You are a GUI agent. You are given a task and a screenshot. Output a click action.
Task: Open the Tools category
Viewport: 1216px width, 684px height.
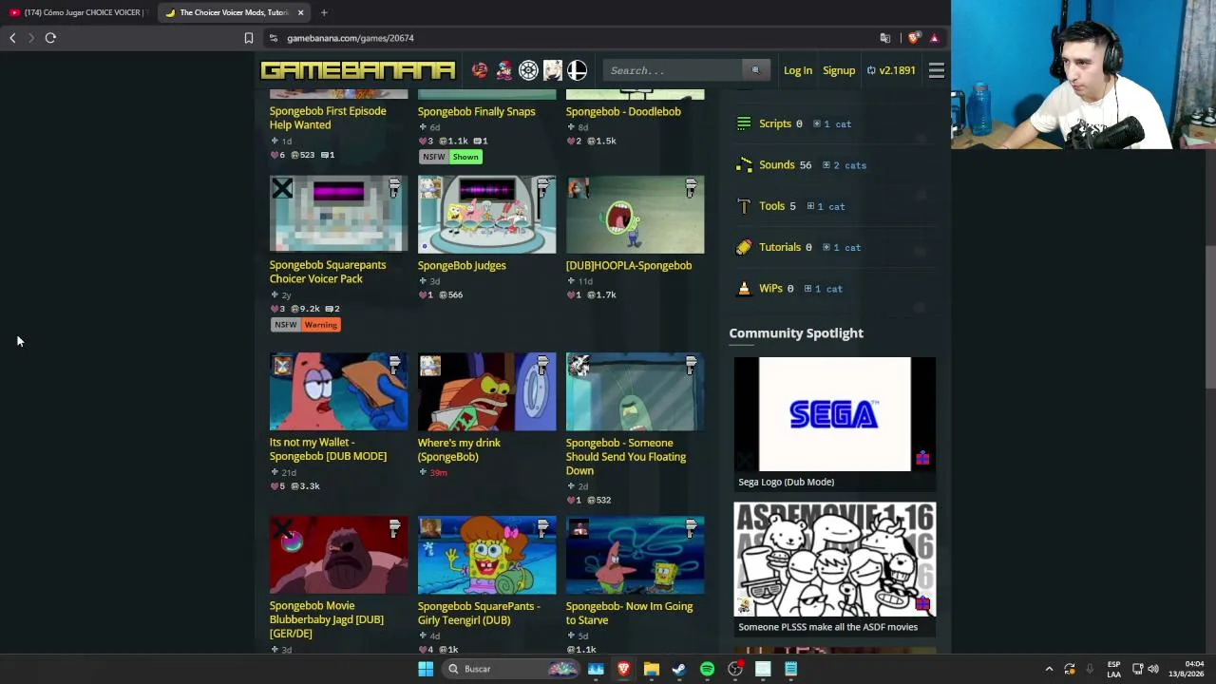click(771, 206)
